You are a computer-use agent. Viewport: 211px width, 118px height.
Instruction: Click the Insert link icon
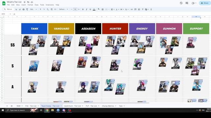point(132,10)
